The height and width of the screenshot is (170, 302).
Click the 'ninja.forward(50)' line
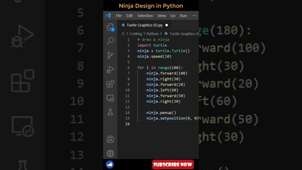coord(166,96)
